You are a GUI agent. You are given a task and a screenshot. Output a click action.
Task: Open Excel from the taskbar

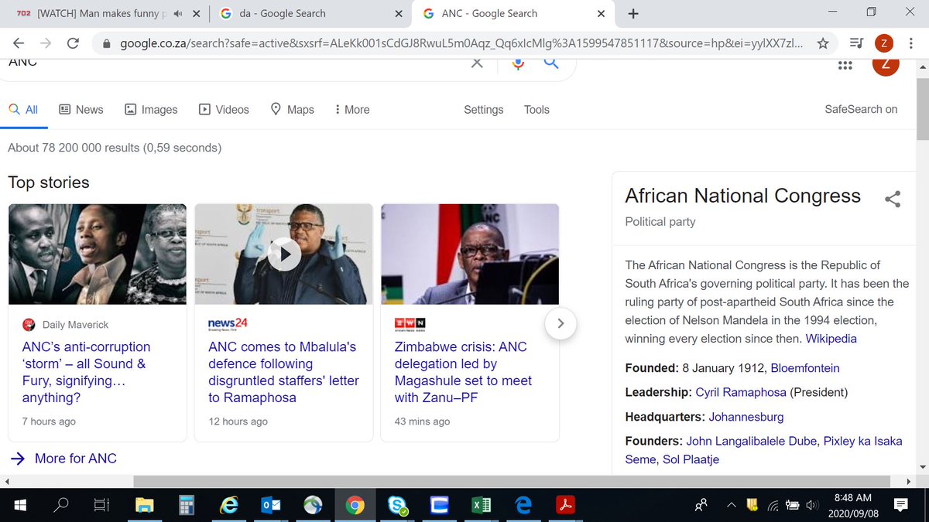(482, 505)
